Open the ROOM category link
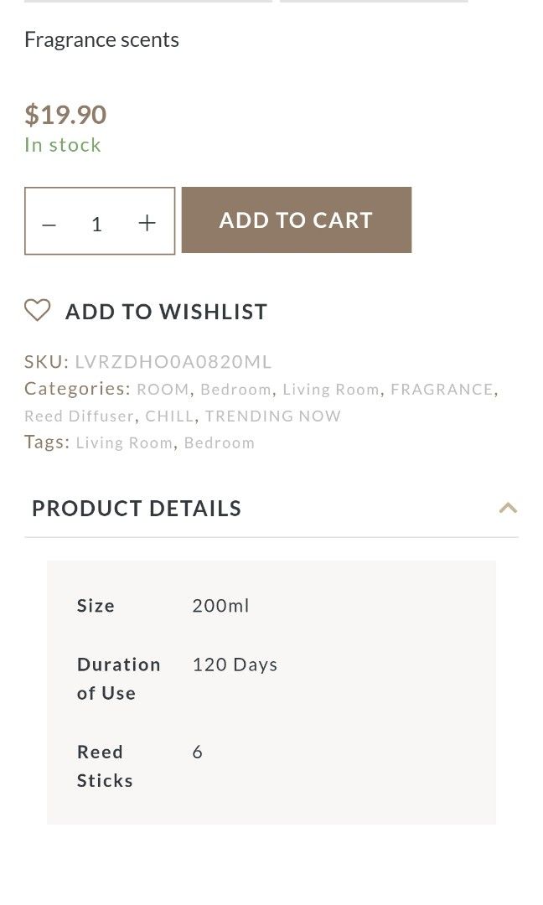The image size is (543, 905). (x=163, y=390)
